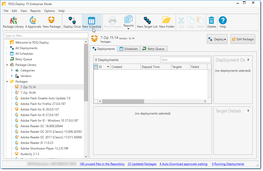Sort by the Targets column header
The image size is (263, 171).
point(181,67)
